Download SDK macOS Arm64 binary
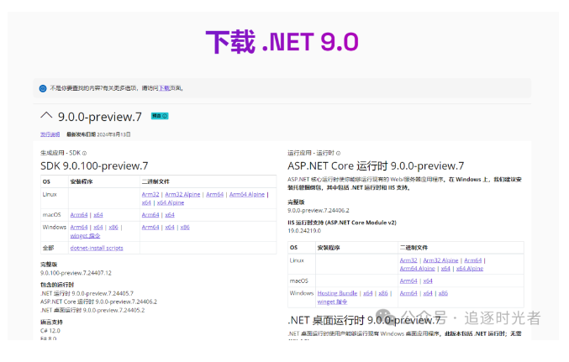569x362 pixels. [x=150, y=215]
